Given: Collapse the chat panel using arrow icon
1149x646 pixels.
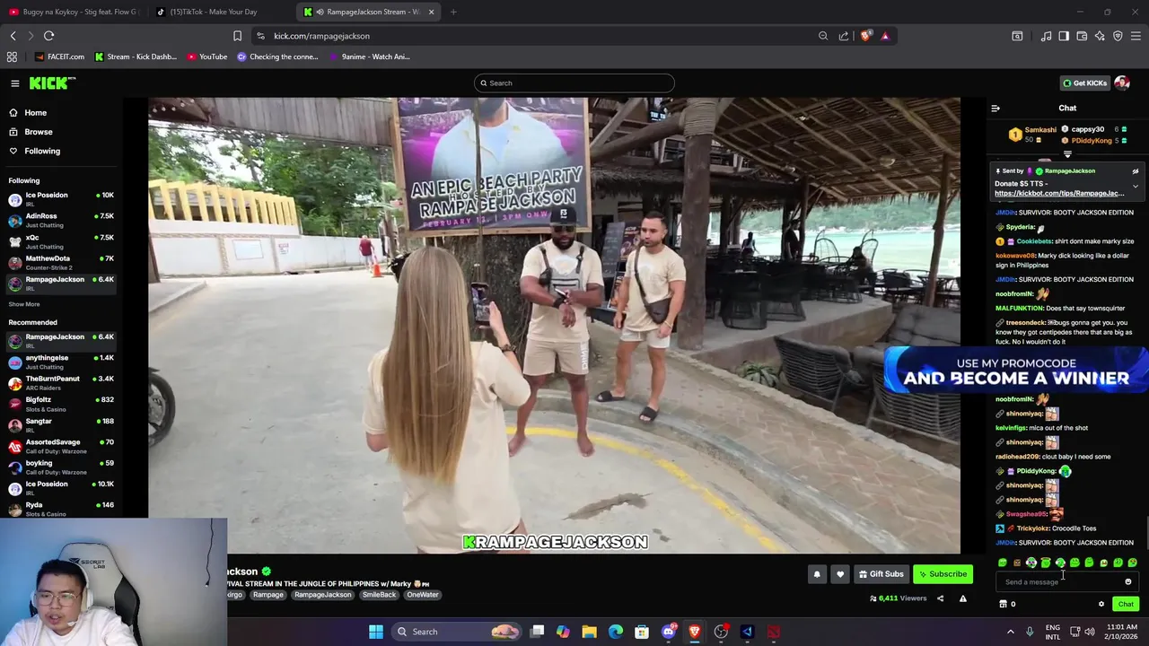Looking at the screenshot, I should coord(996,108).
